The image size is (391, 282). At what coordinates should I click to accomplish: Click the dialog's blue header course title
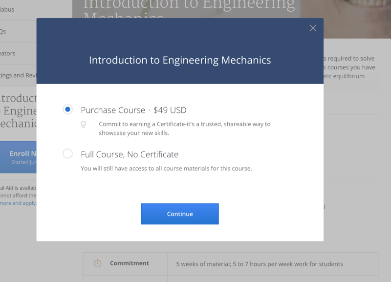pos(180,61)
